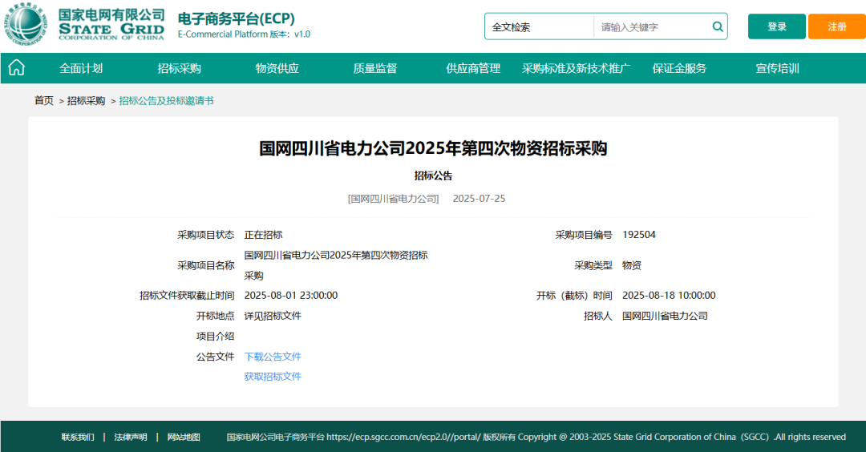The height and width of the screenshot is (452, 866).
Task: Click the 采购类型 value 物资
Action: [632, 265]
